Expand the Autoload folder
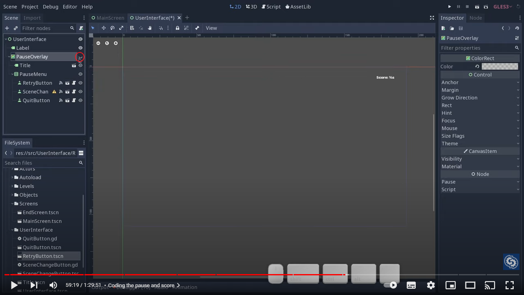This screenshot has height=295, width=524. click(x=13, y=177)
